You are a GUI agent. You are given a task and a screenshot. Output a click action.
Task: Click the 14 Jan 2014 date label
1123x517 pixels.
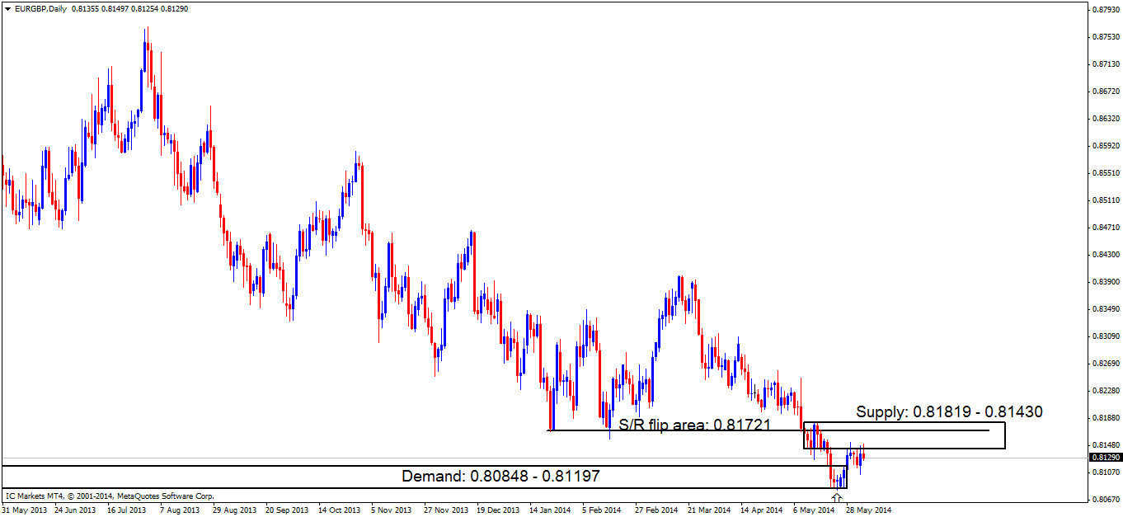tap(550, 510)
